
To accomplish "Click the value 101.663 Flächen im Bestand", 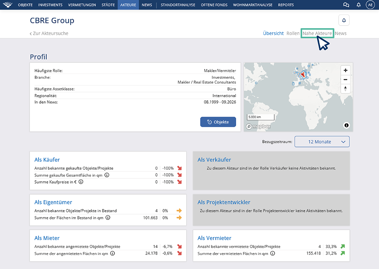I will (150, 218).
